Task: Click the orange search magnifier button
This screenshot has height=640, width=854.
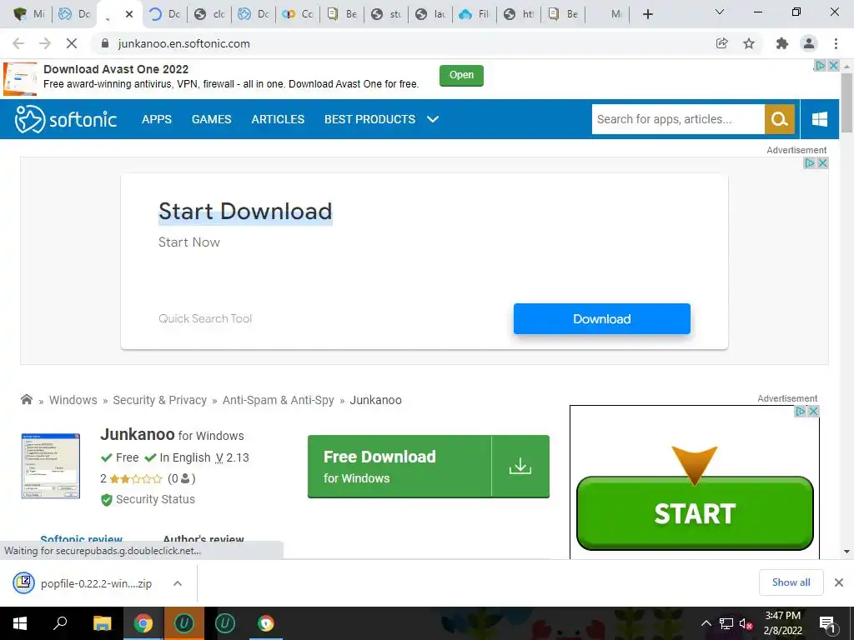Action: (x=780, y=119)
